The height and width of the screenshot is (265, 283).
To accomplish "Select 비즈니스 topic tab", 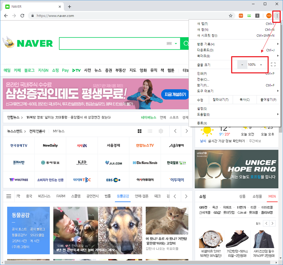I will [44, 196].
